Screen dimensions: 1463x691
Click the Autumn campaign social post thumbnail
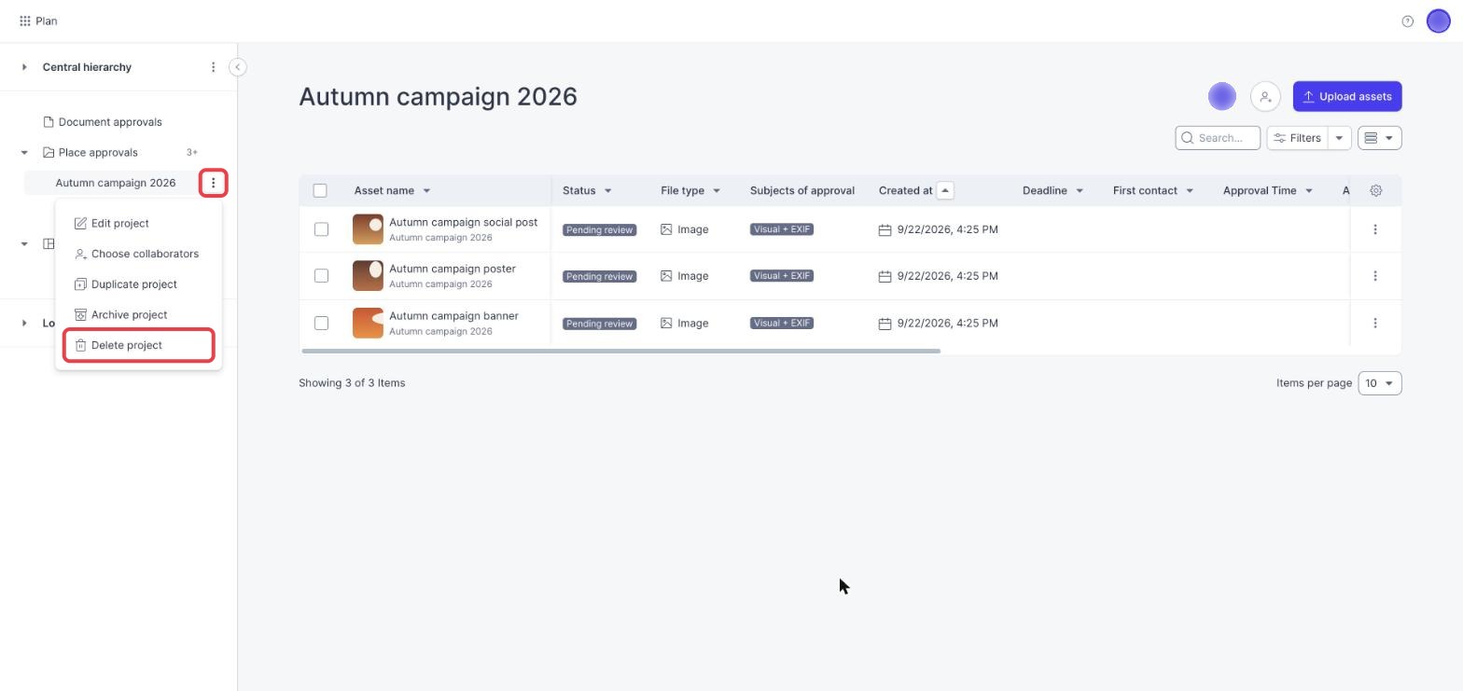coord(368,229)
